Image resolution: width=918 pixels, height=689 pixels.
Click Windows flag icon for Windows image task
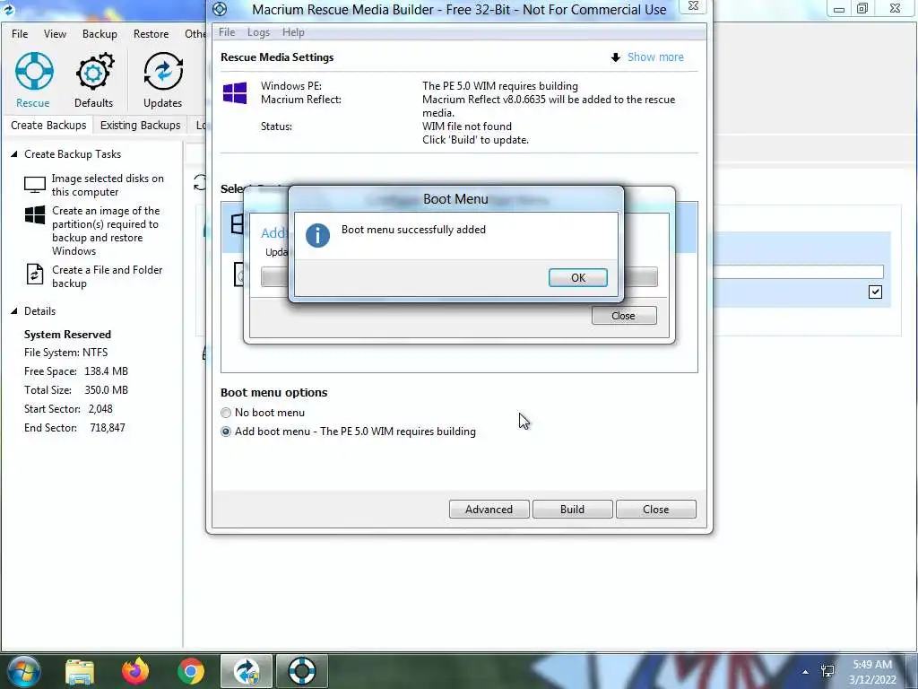click(x=35, y=215)
